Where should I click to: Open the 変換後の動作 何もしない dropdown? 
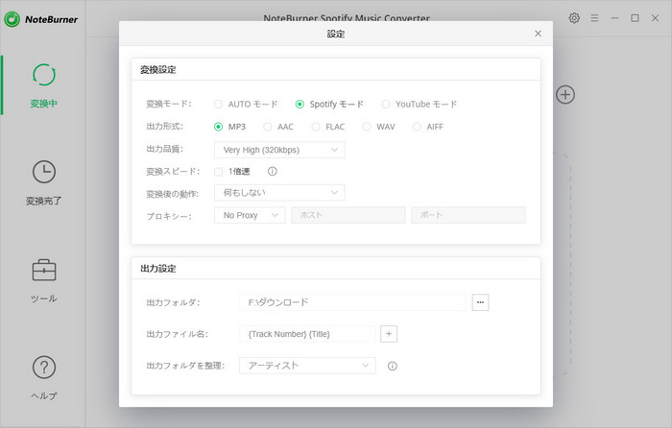(x=279, y=193)
